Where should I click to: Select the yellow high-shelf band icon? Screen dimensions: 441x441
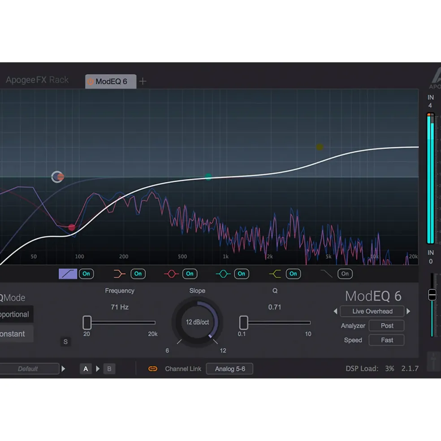click(275, 274)
